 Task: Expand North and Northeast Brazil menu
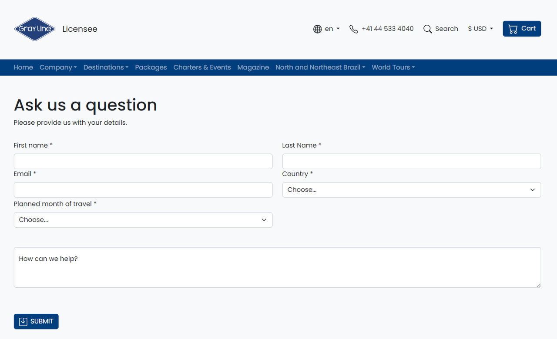320,67
